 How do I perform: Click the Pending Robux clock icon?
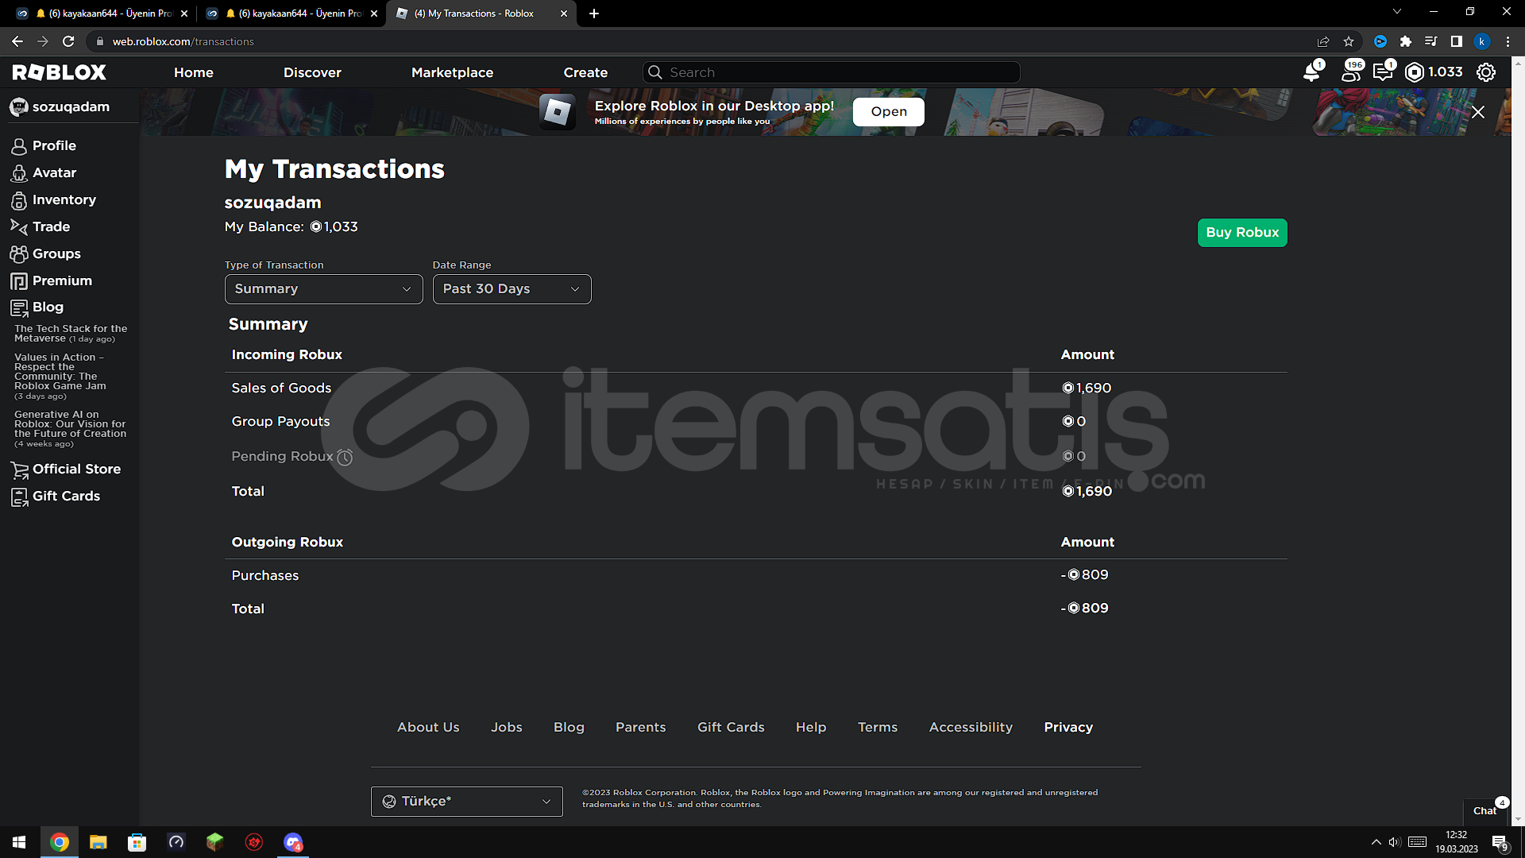tap(345, 457)
